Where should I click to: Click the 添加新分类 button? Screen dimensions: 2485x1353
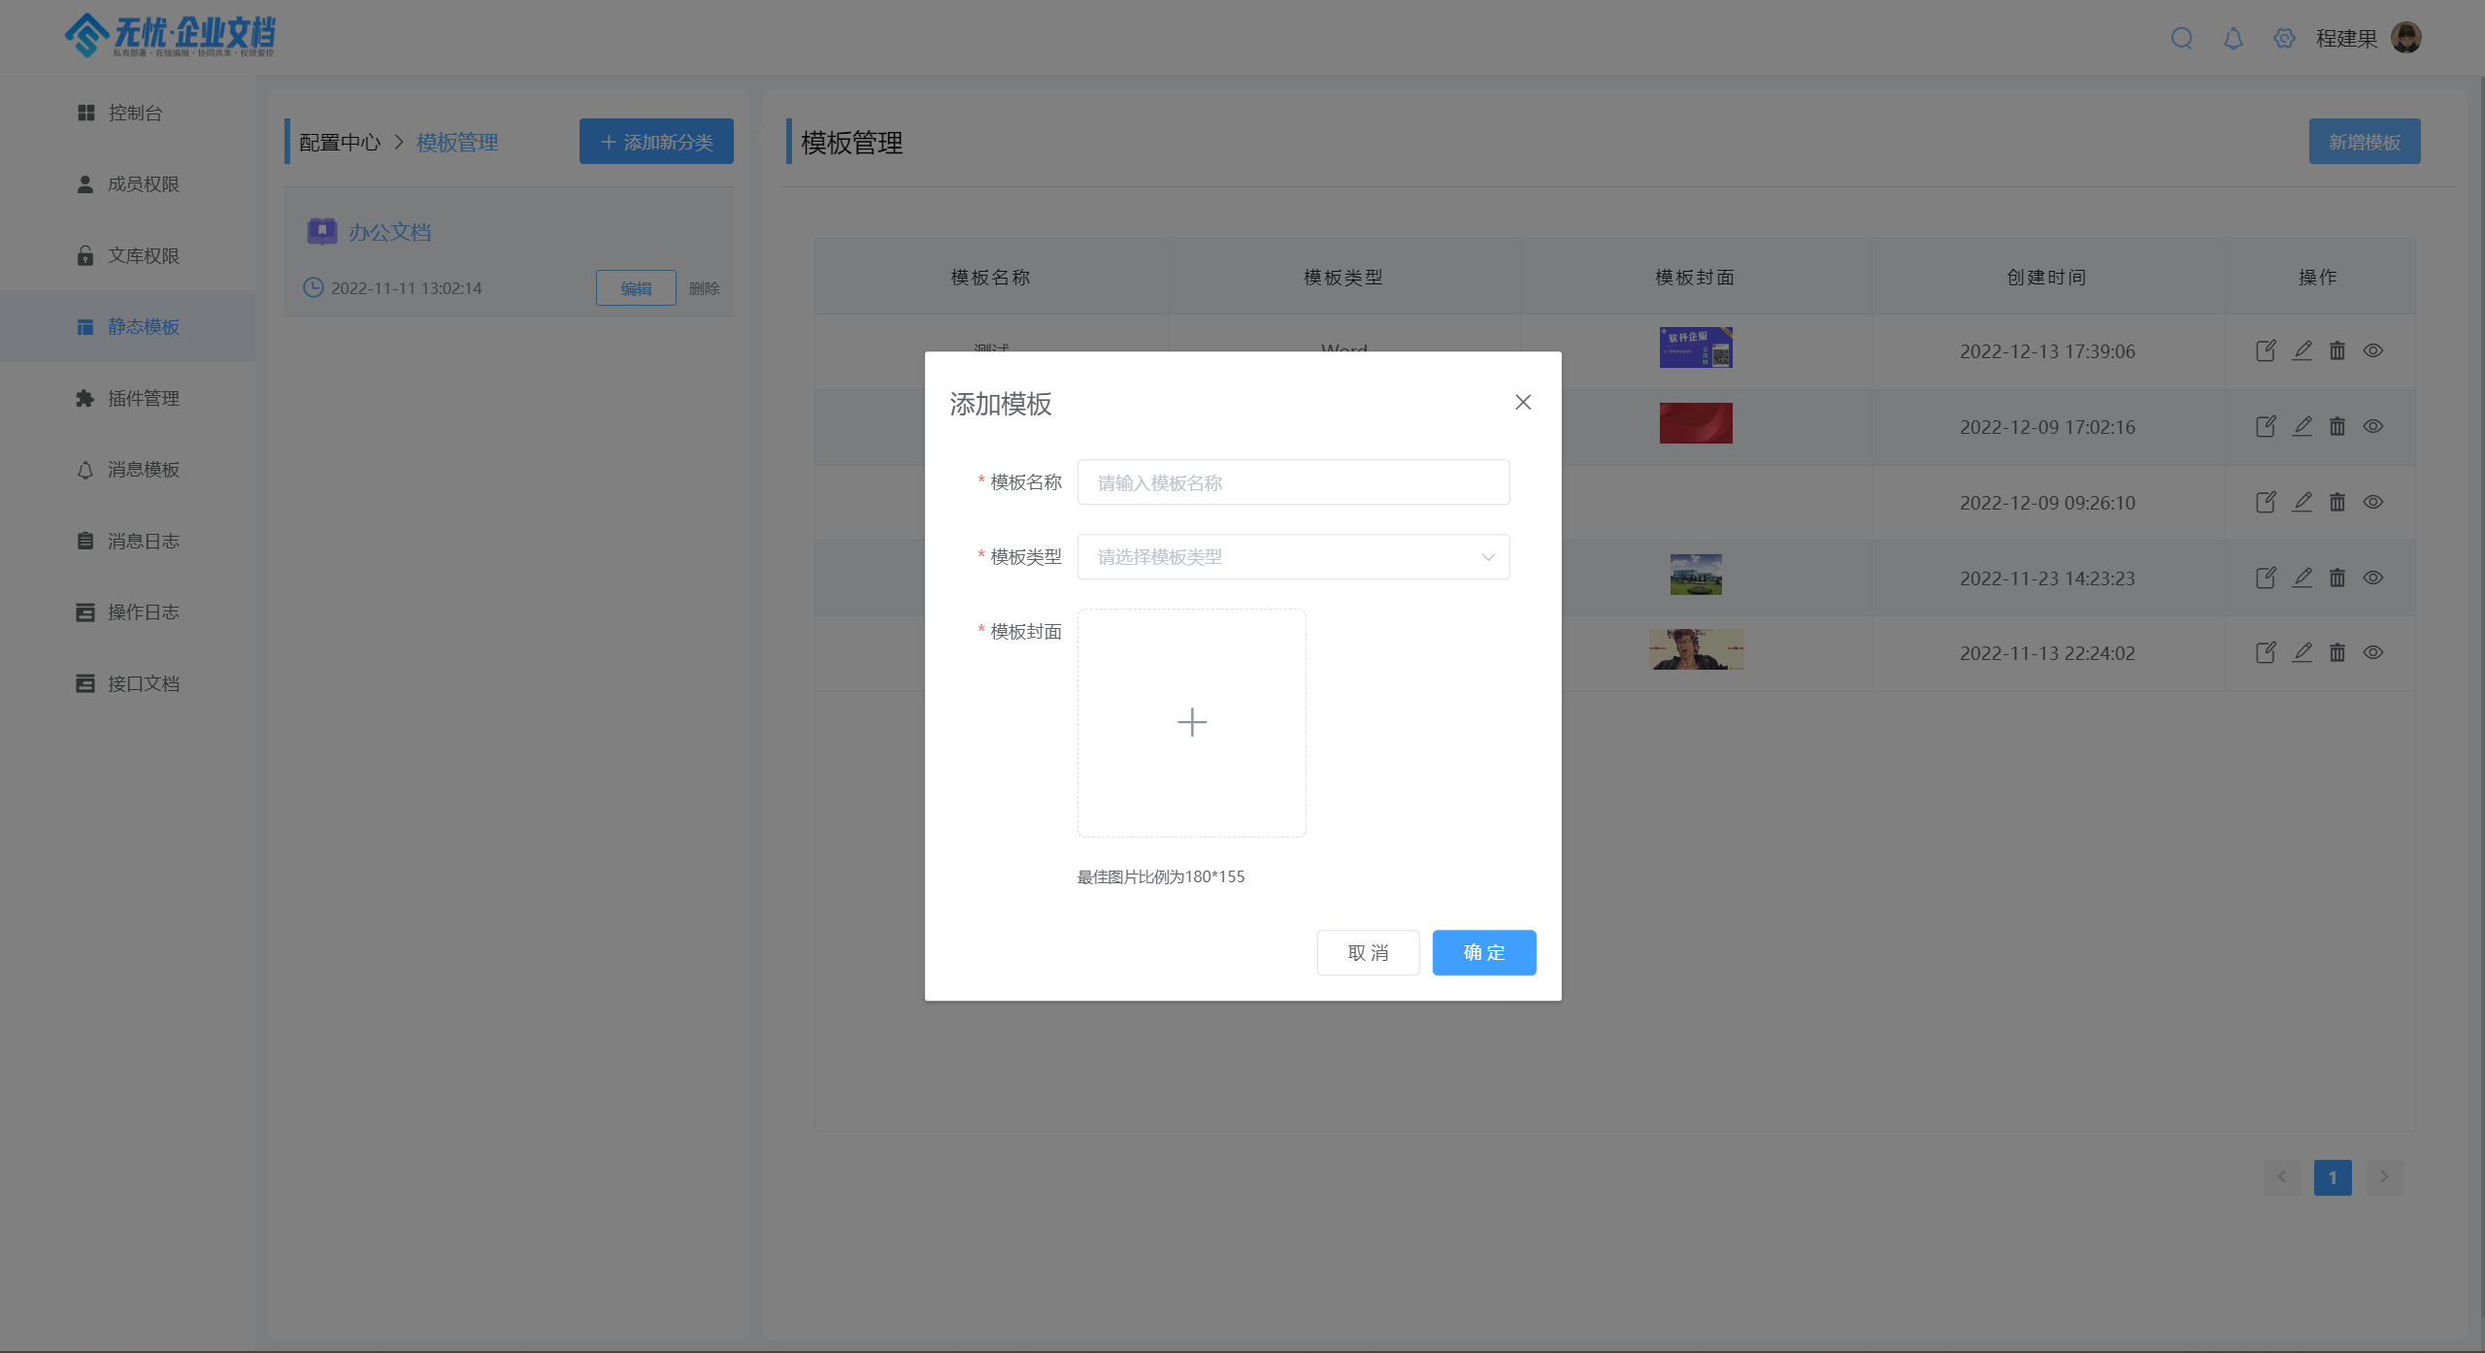(656, 142)
